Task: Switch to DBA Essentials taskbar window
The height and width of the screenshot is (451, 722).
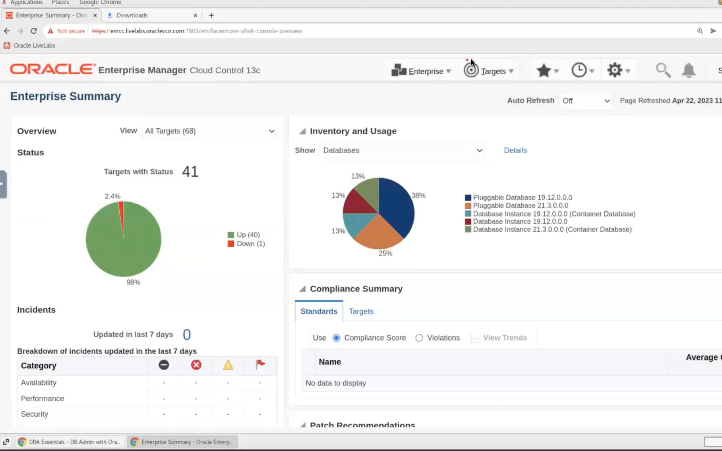Action: 69,442
